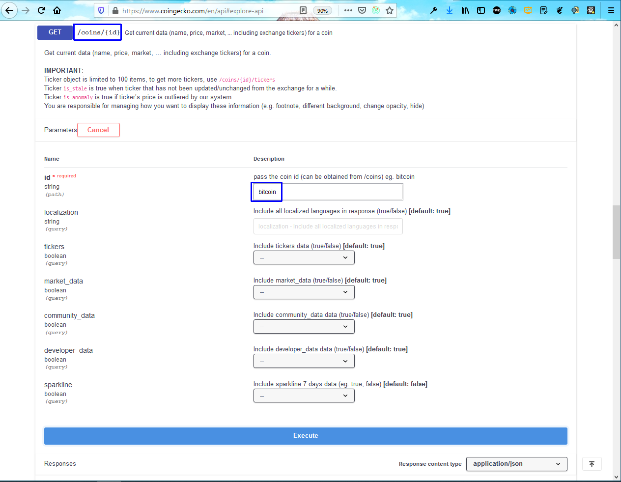Image resolution: width=621 pixels, height=482 pixels.
Task: Click the Responses section heading
Action: 60,464
